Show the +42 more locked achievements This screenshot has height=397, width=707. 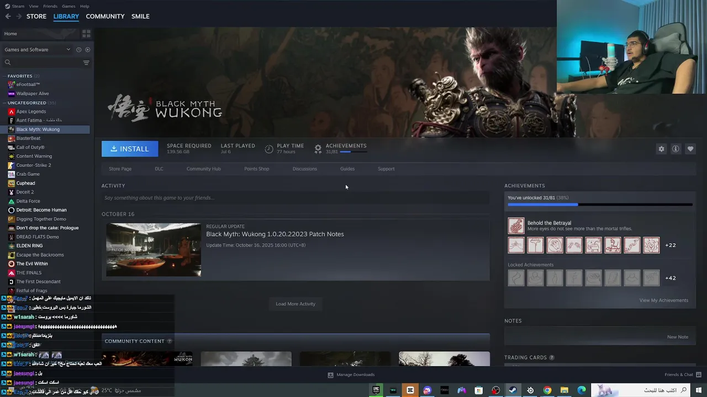point(671,278)
